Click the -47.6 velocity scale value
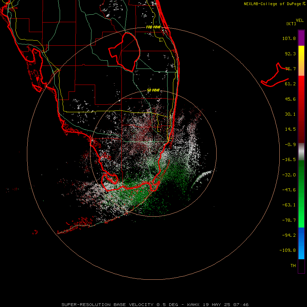 coord(289,190)
